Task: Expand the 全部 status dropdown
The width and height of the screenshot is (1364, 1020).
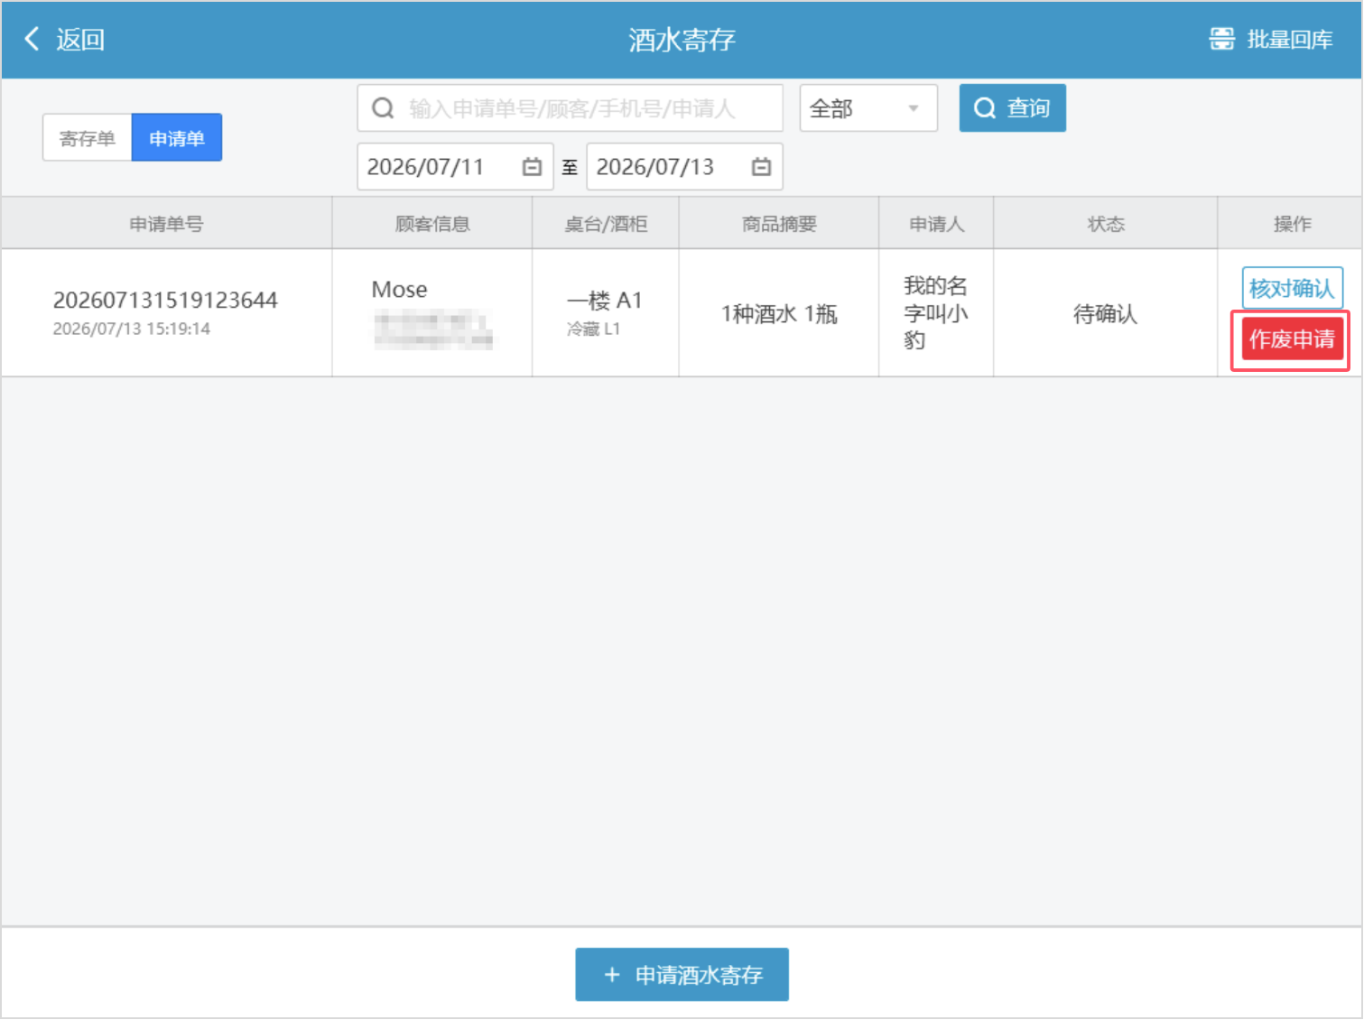Action: point(868,108)
